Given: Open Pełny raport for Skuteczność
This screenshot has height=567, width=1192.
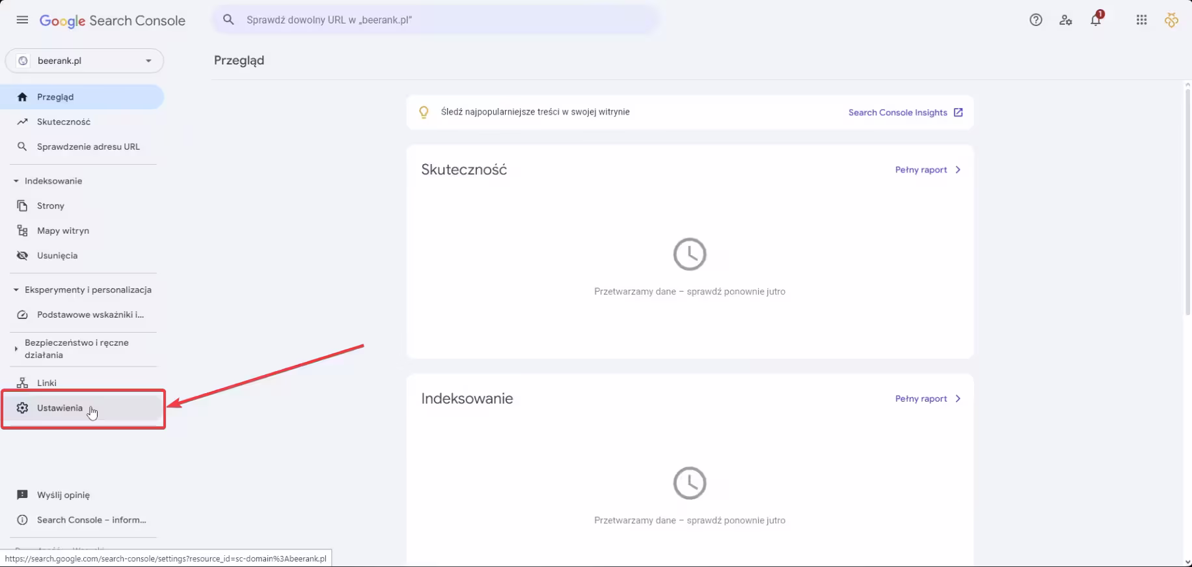Looking at the screenshot, I should click(x=927, y=170).
